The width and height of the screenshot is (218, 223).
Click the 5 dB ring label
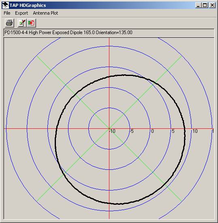click(173, 131)
